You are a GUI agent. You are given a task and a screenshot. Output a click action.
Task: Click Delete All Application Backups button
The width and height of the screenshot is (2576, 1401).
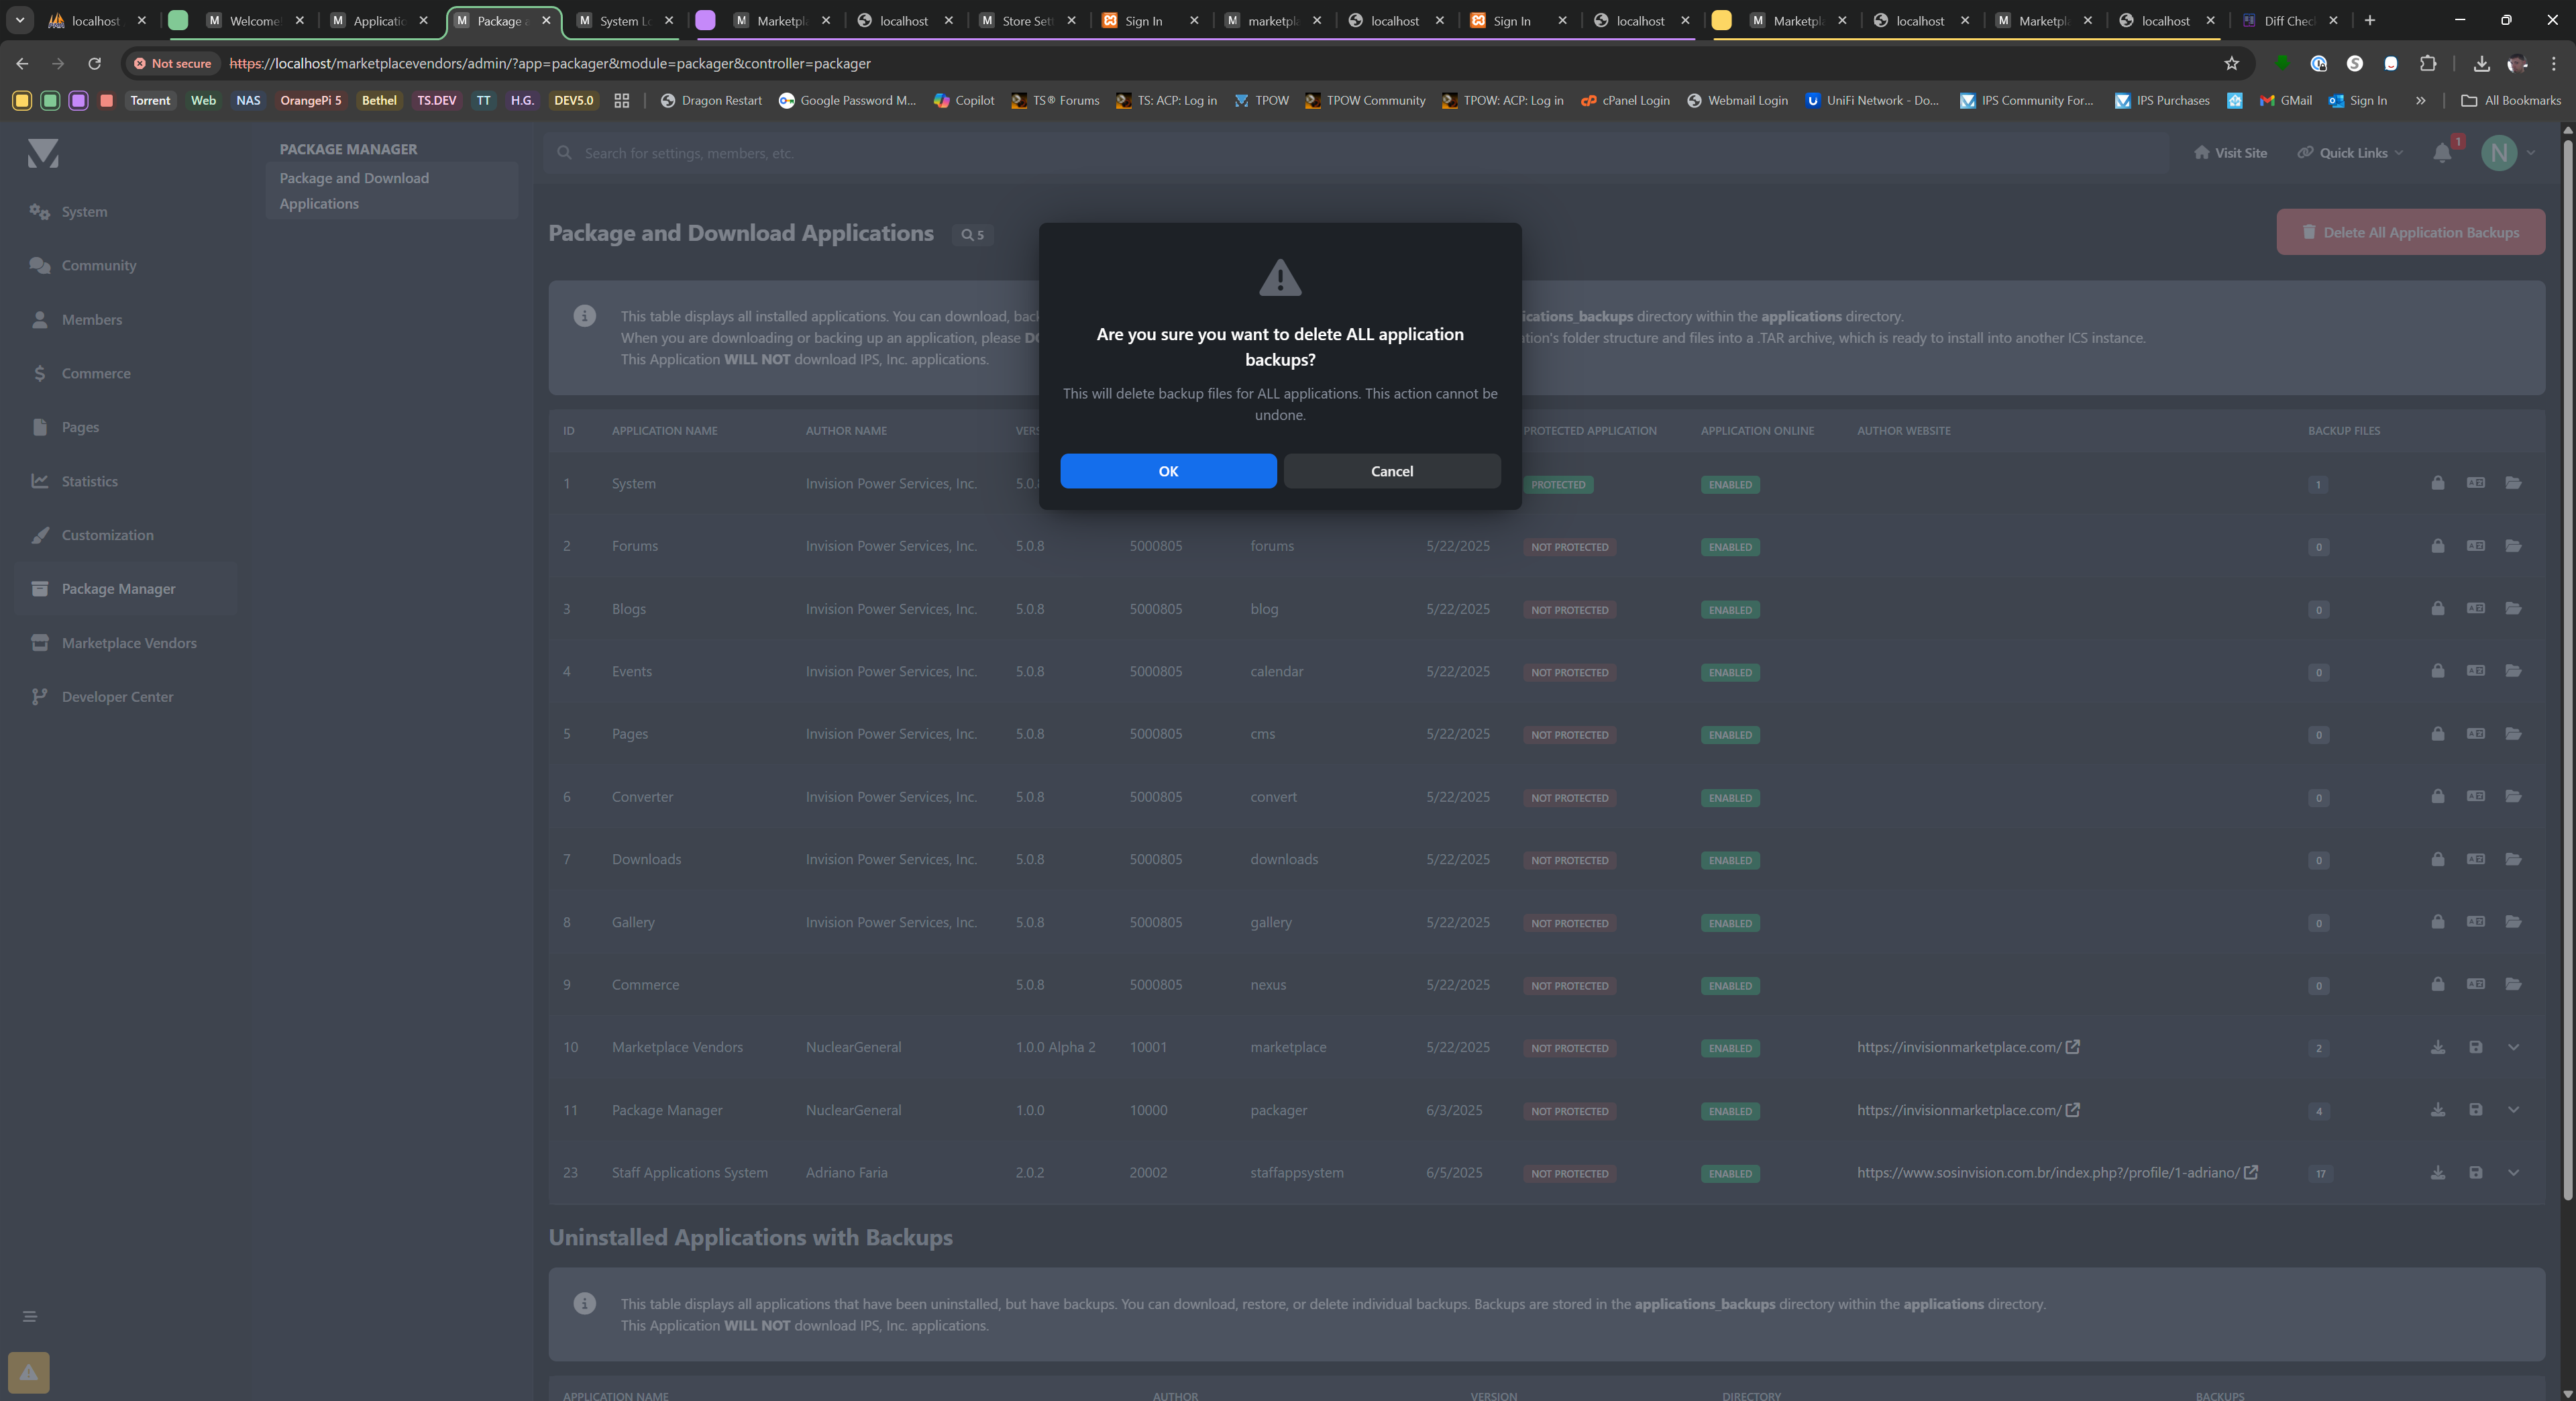2410,232
